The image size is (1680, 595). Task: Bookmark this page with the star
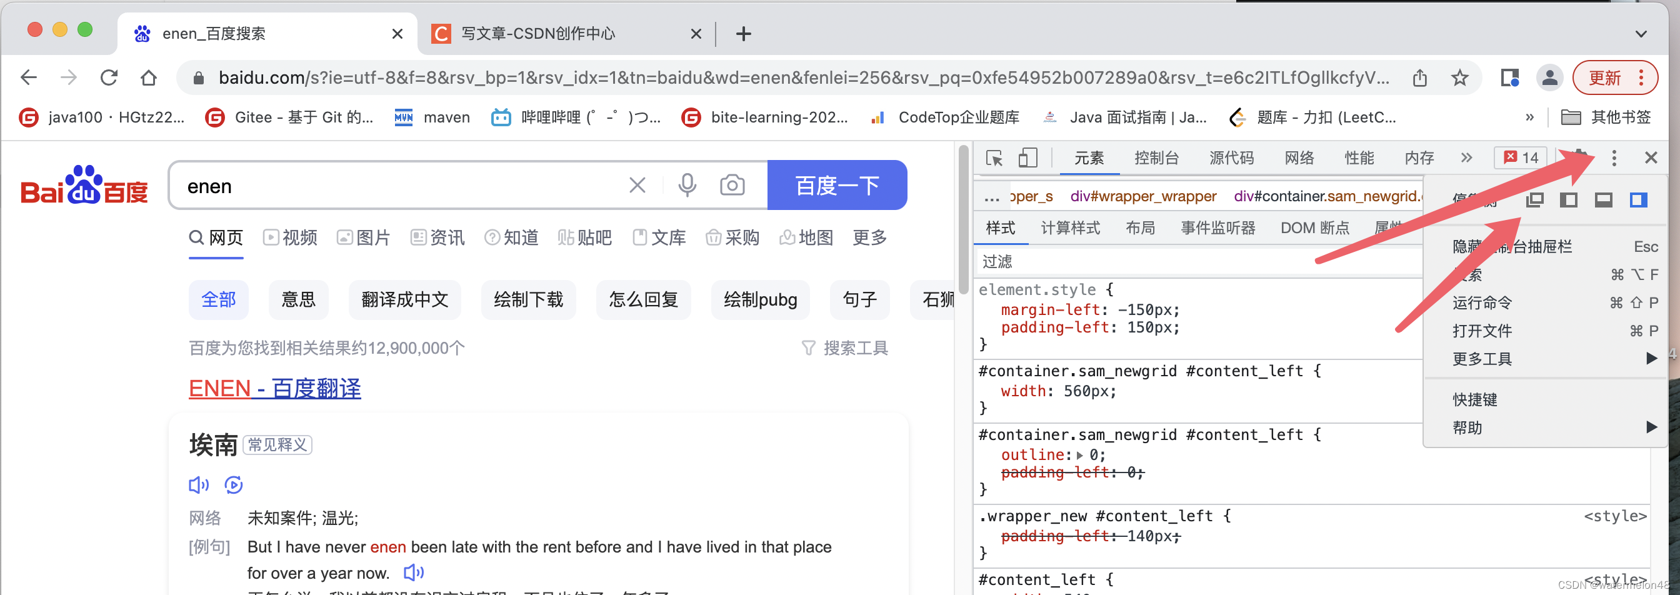pos(1459,77)
